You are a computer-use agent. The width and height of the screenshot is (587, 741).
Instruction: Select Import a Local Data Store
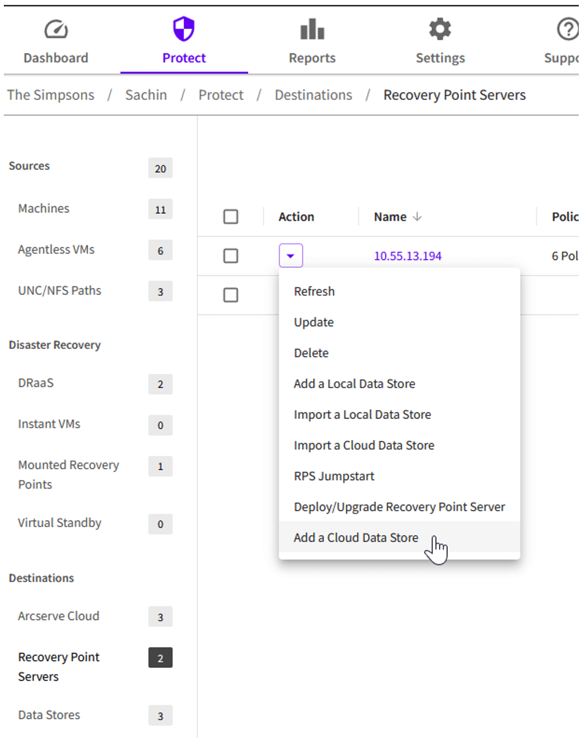coord(399,415)
